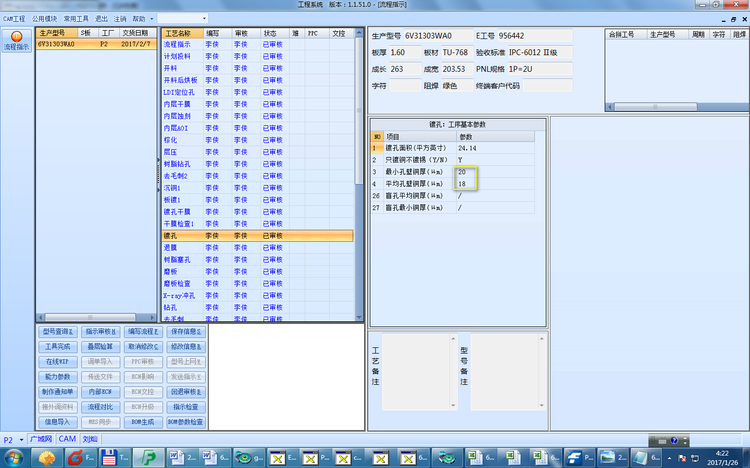Viewport: 750px width, 468px height.
Task: Open the picture viewer app in taskbar
Action: (612, 458)
